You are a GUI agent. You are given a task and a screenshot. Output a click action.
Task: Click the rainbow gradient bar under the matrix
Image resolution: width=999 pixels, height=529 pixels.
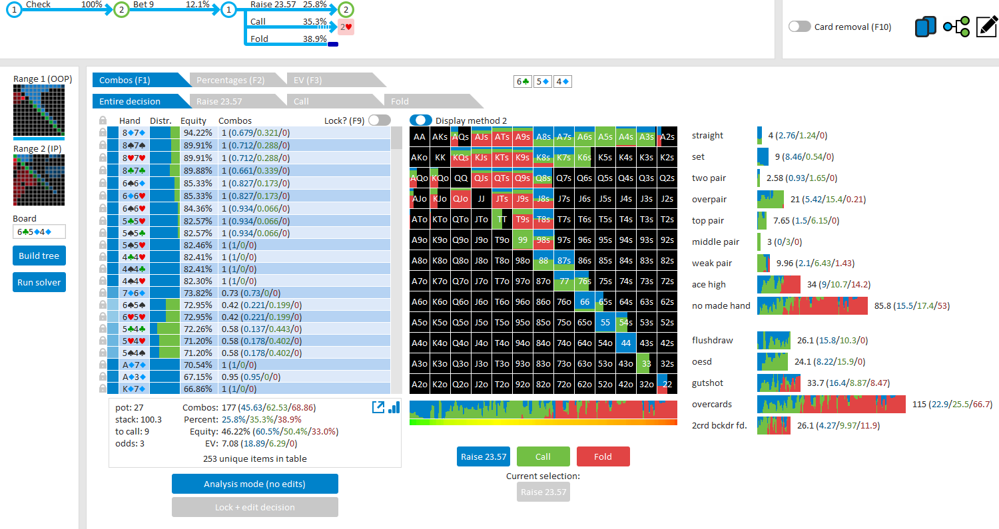pyautogui.click(x=543, y=422)
